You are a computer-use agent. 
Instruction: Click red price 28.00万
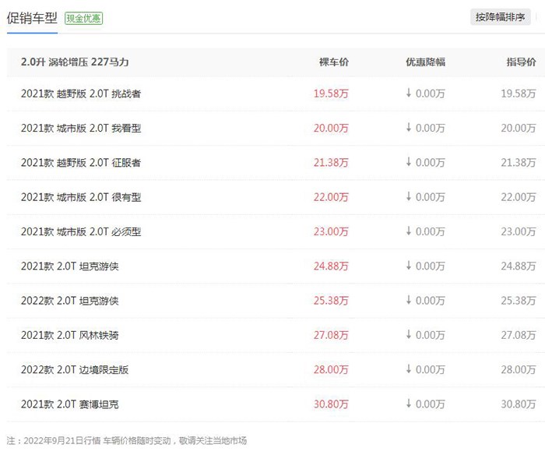(x=331, y=369)
